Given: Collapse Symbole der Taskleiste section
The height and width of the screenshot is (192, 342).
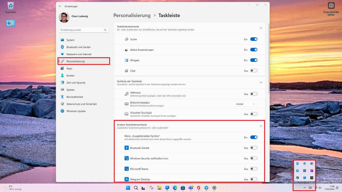Looking at the screenshot, I should (x=261, y=83).
